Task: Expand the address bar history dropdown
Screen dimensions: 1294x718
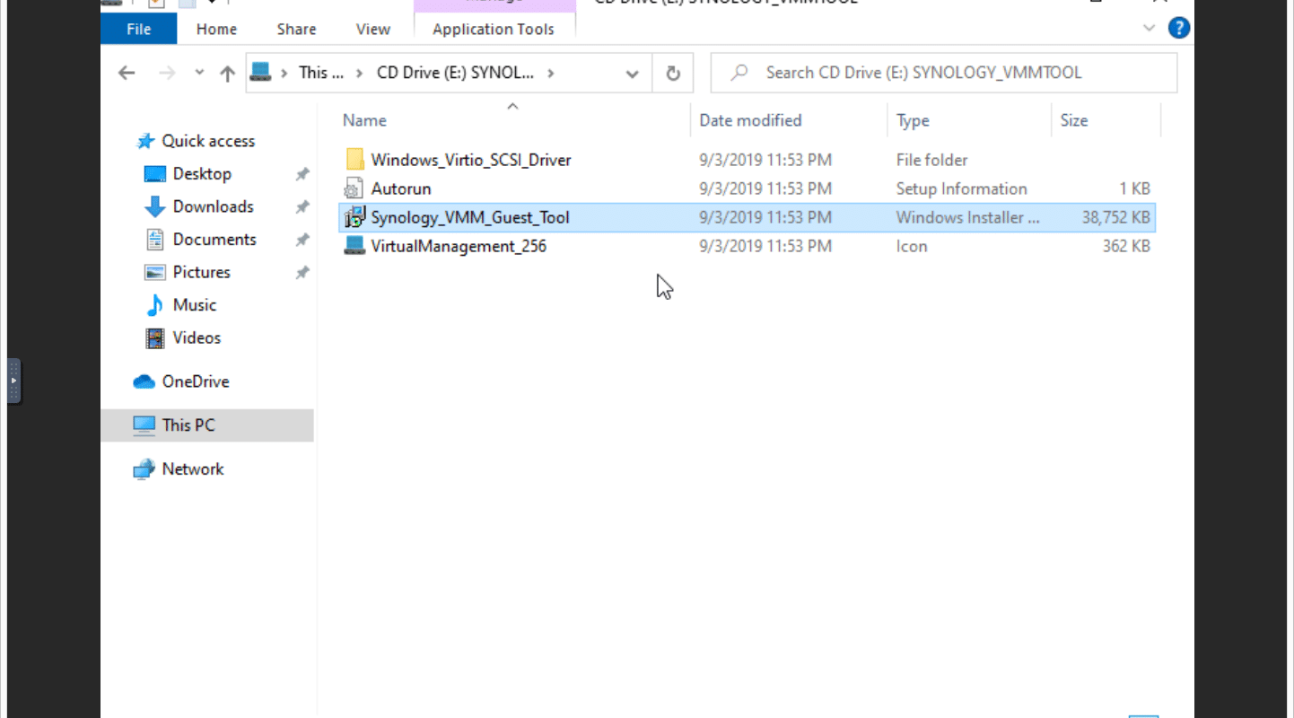Action: pyautogui.click(x=633, y=74)
